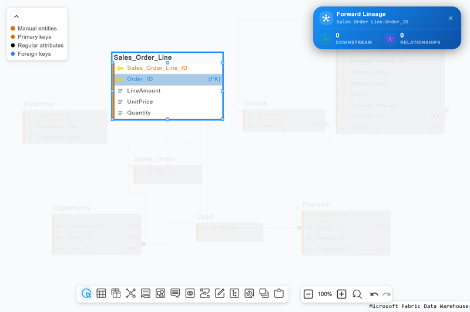
Task: Select the pointer selection tool
Action: click(86, 293)
